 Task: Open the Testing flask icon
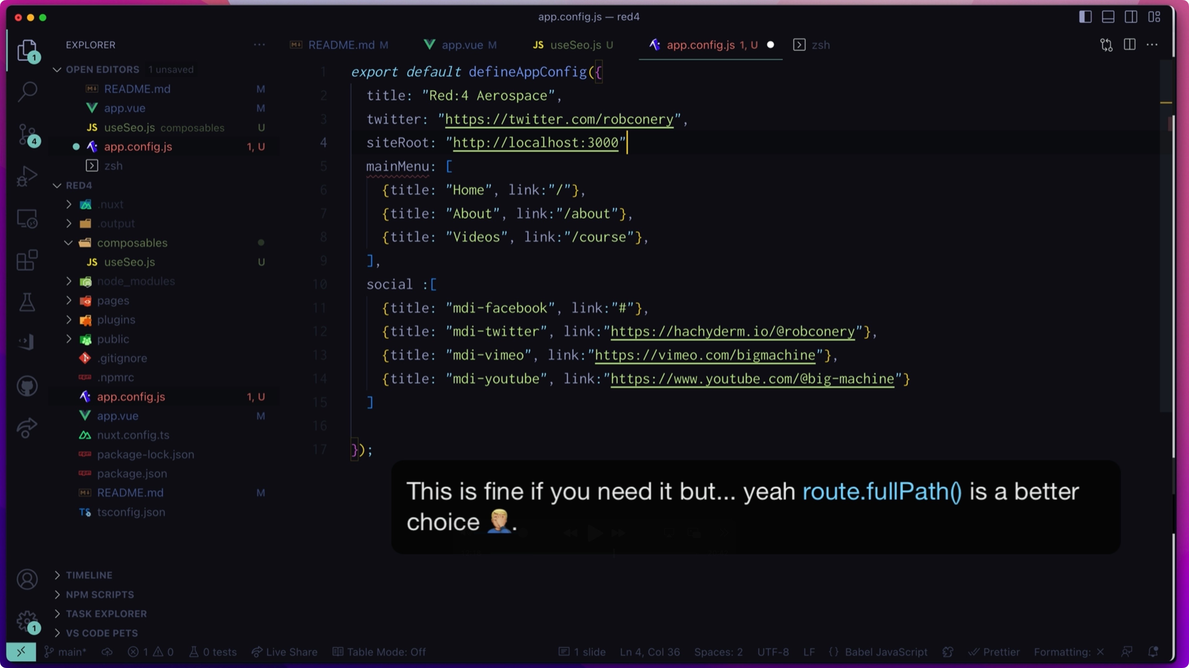(27, 302)
